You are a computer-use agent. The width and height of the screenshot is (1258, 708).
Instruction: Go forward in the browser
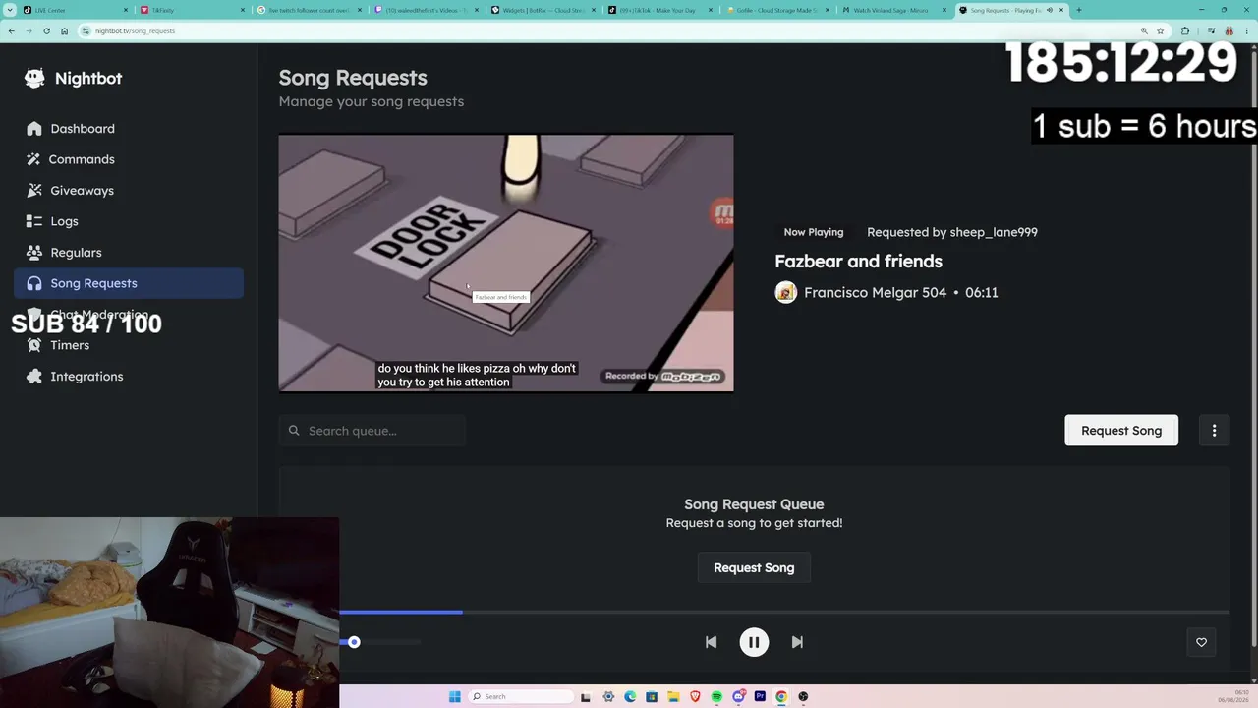[x=29, y=30]
